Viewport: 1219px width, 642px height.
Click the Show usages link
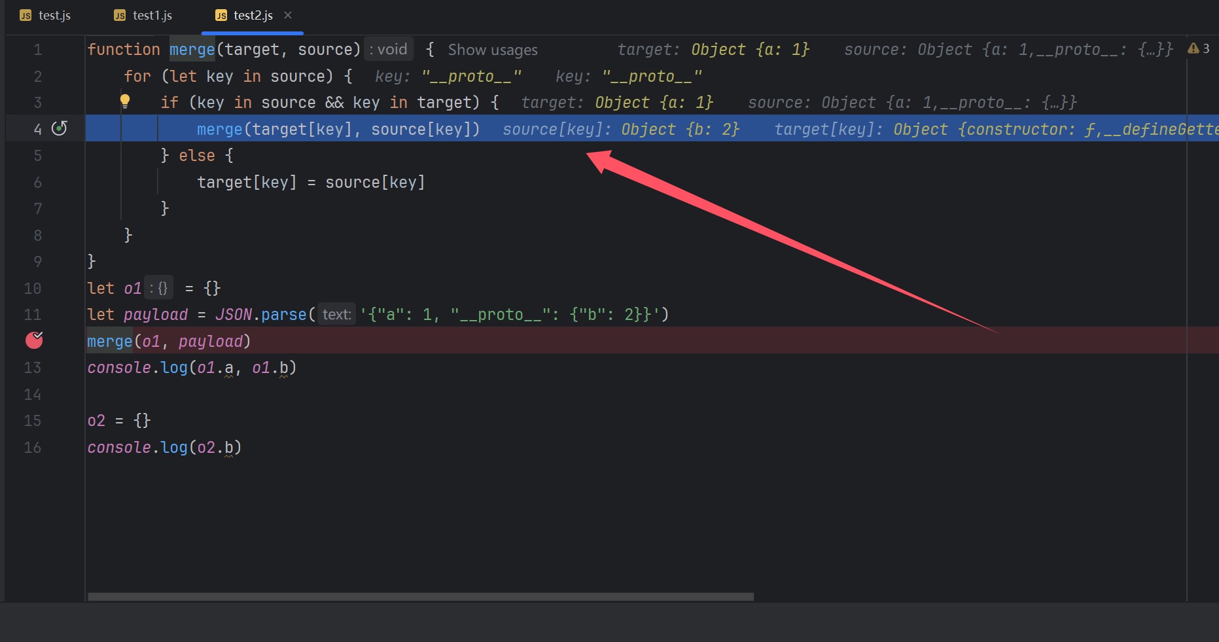(492, 50)
